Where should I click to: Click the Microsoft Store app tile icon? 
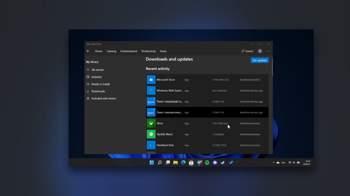click(151, 80)
